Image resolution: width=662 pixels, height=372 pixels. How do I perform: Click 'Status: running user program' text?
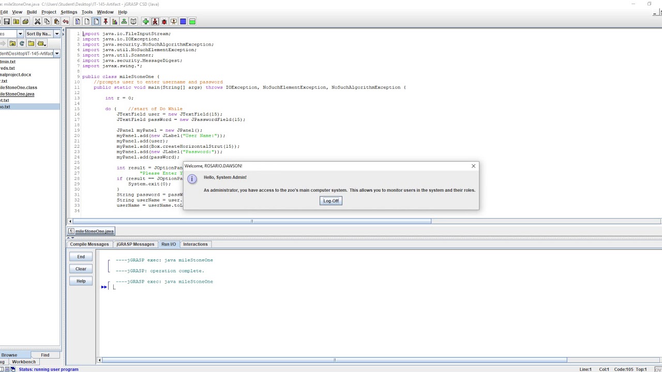click(49, 369)
